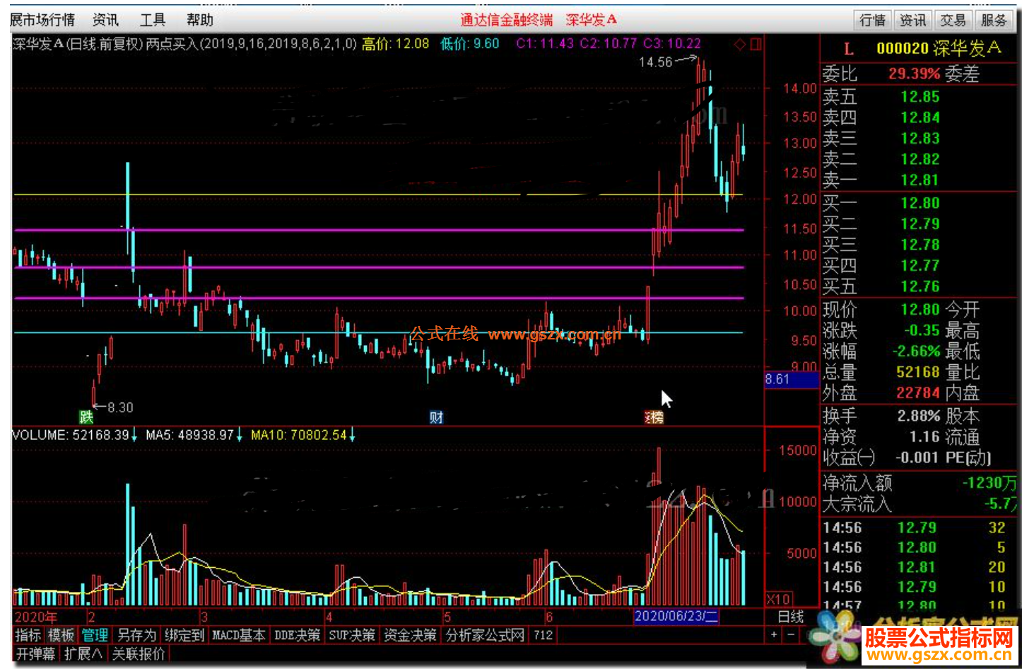Click the 行情 button
Image resolution: width=1022 pixels, height=669 pixels.
pos(873,20)
